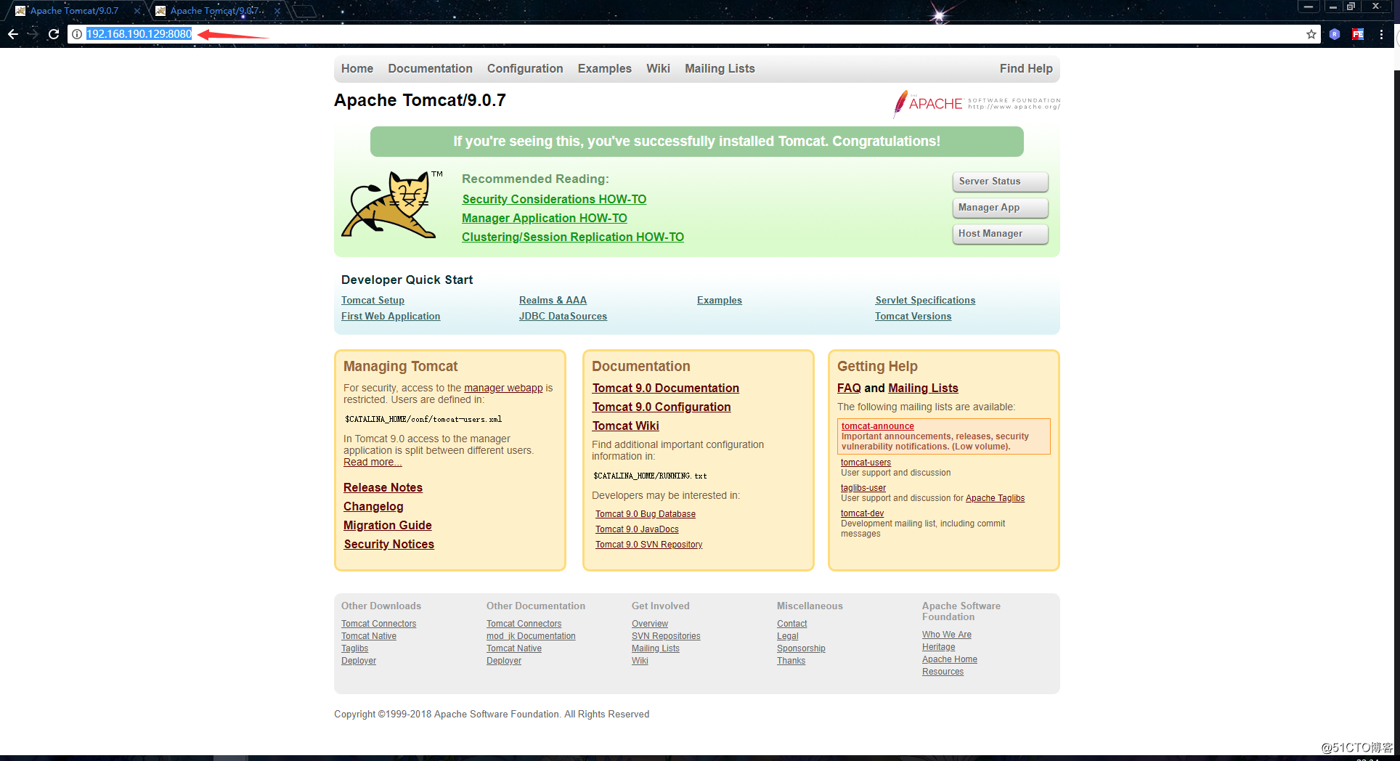This screenshot has width=1400, height=761.
Task: Open Sponsorship footer link
Action: click(801, 648)
